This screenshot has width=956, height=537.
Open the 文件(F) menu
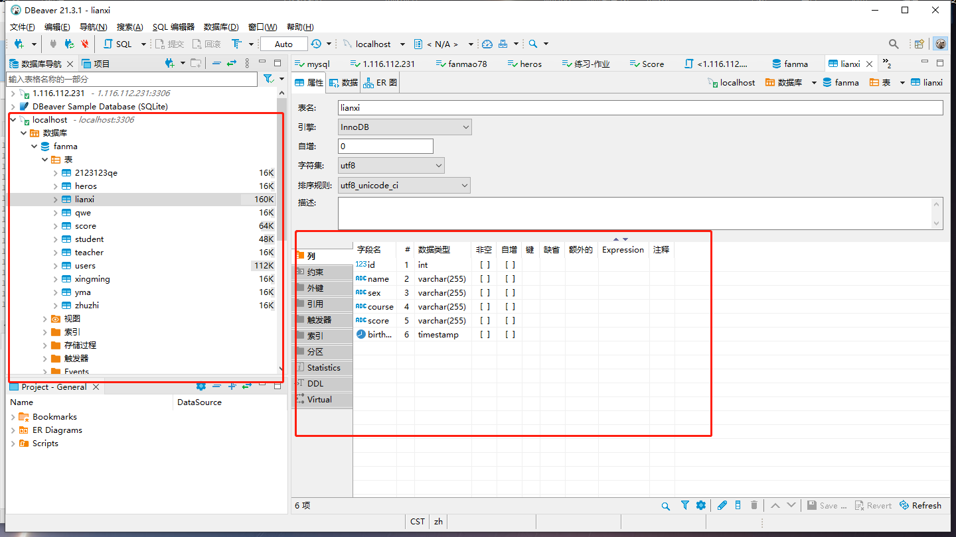click(23, 27)
